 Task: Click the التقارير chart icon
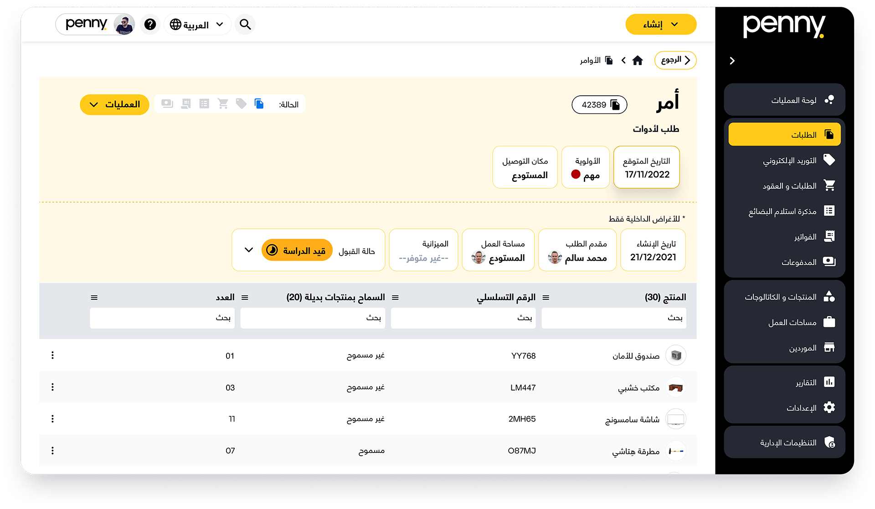(x=829, y=382)
